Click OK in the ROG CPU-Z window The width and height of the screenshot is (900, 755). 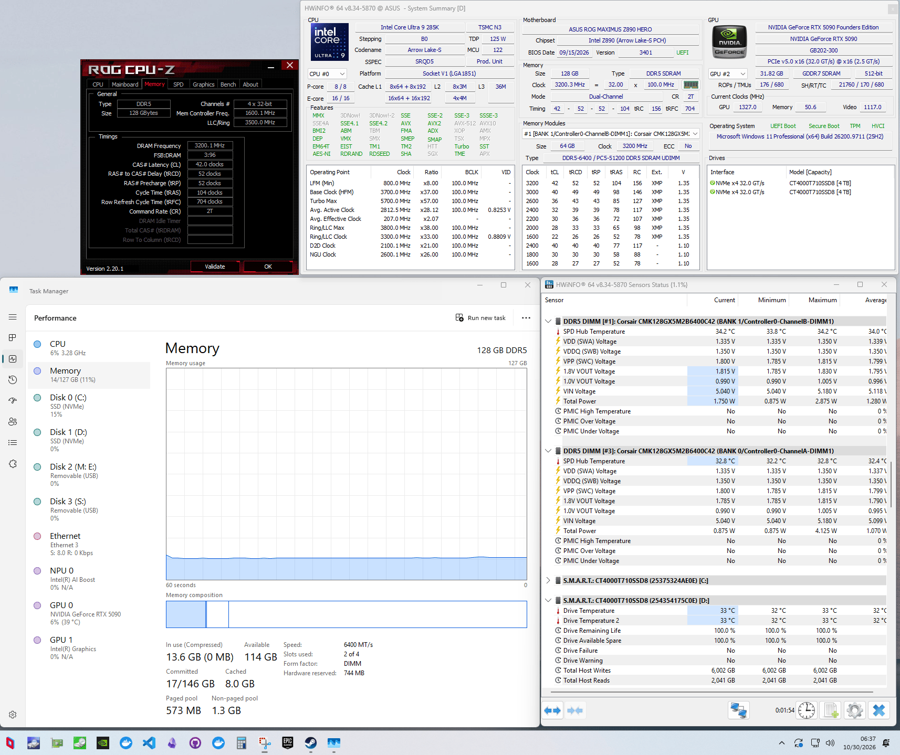coord(268,267)
